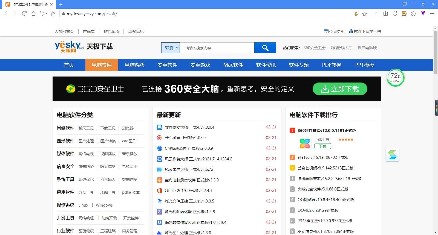Open 烁光视频转化器 正式版v1.4.8 entry
Viewport: 438px width, 235px height.
pyautogui.click(x=190, y=212)
